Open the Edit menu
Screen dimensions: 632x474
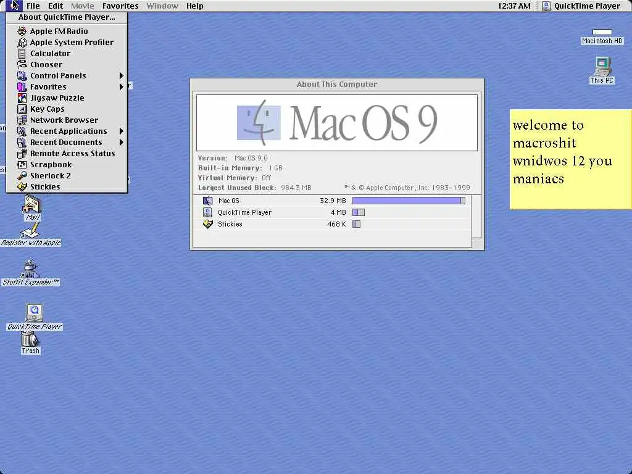[x=55, y=6]
